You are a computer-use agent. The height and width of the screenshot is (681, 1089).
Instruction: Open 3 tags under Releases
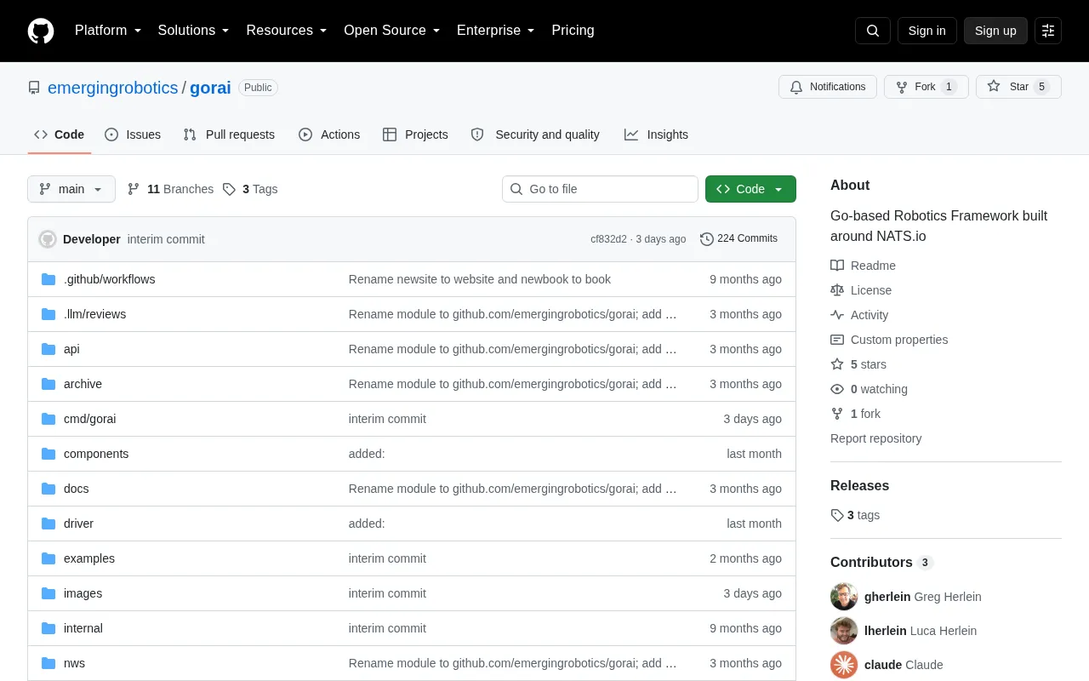(855, 515)
